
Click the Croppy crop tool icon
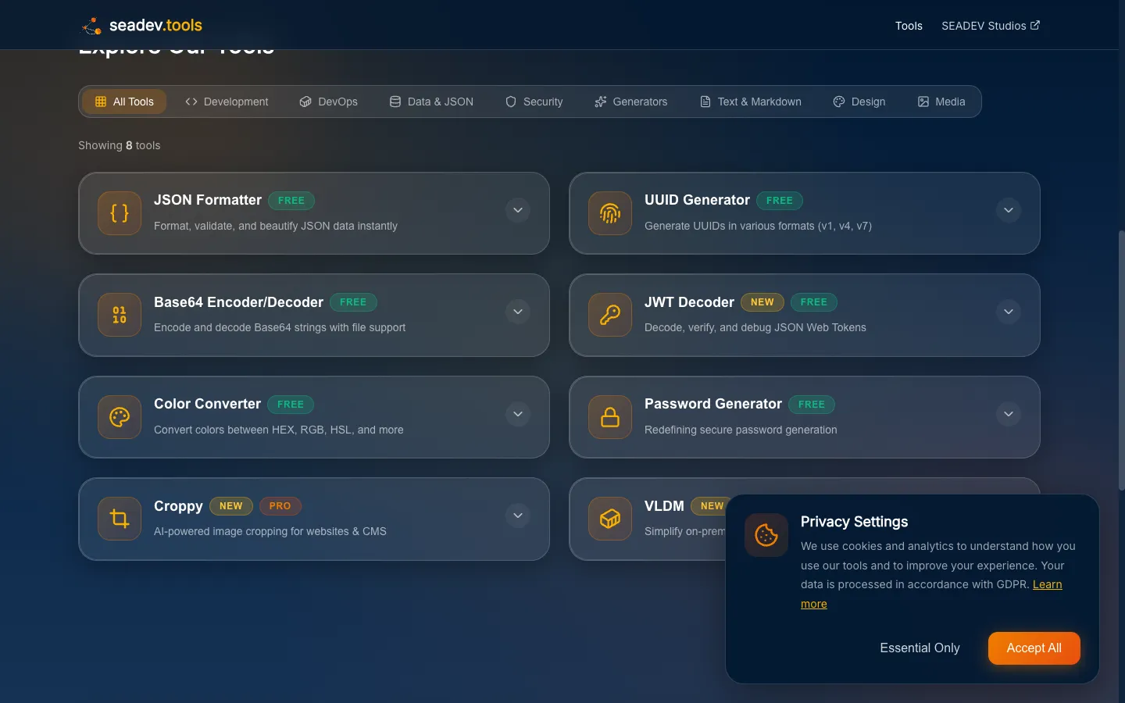119,519
